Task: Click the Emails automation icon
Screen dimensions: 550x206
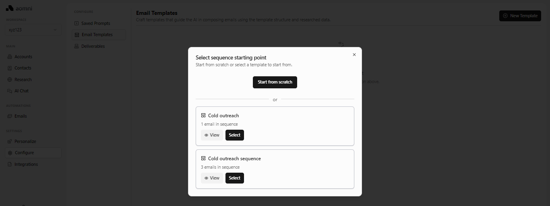Action: pos(10,116)
